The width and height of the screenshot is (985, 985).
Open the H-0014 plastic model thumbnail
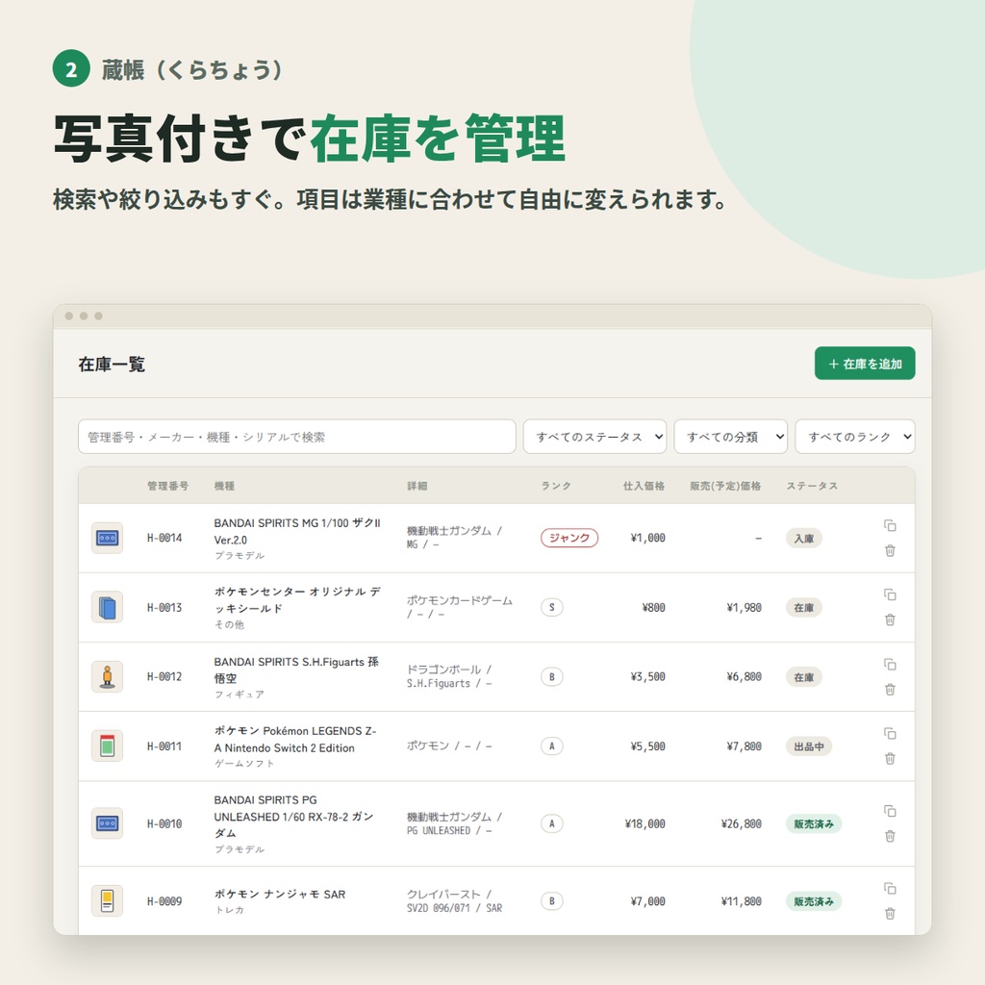pos(107,538)
